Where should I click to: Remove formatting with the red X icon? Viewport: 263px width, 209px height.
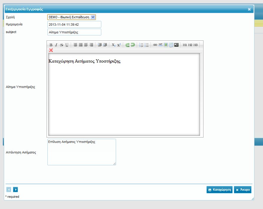[51, 50]
